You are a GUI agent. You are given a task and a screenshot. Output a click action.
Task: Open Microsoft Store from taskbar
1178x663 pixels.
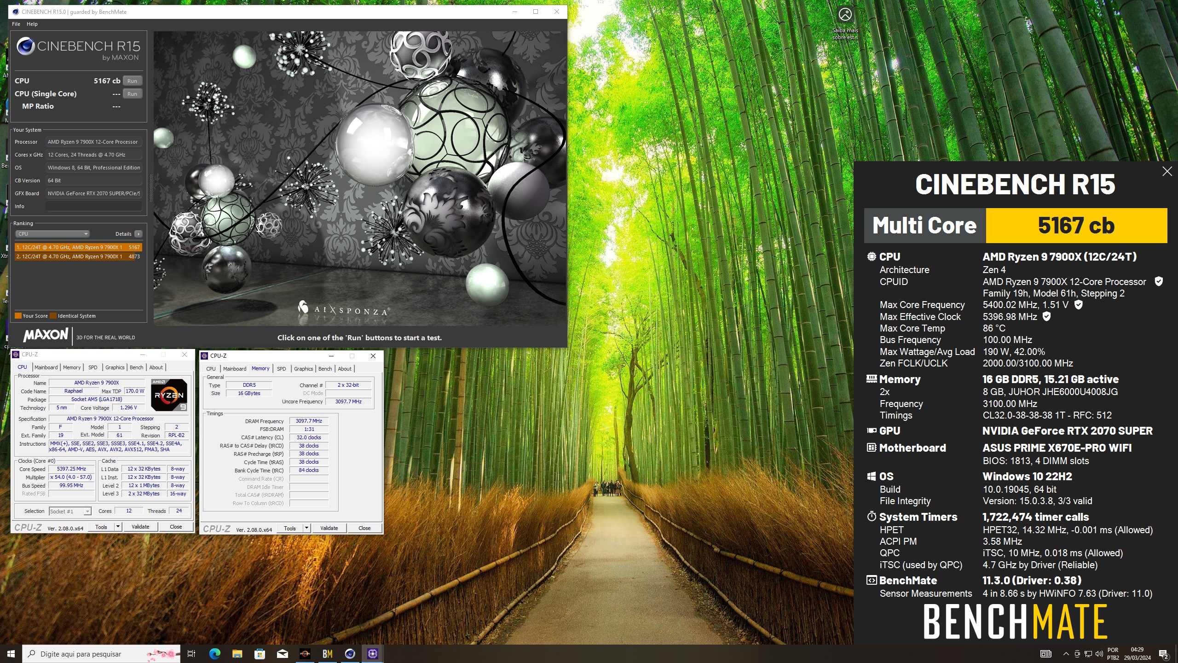pos(260,654)
